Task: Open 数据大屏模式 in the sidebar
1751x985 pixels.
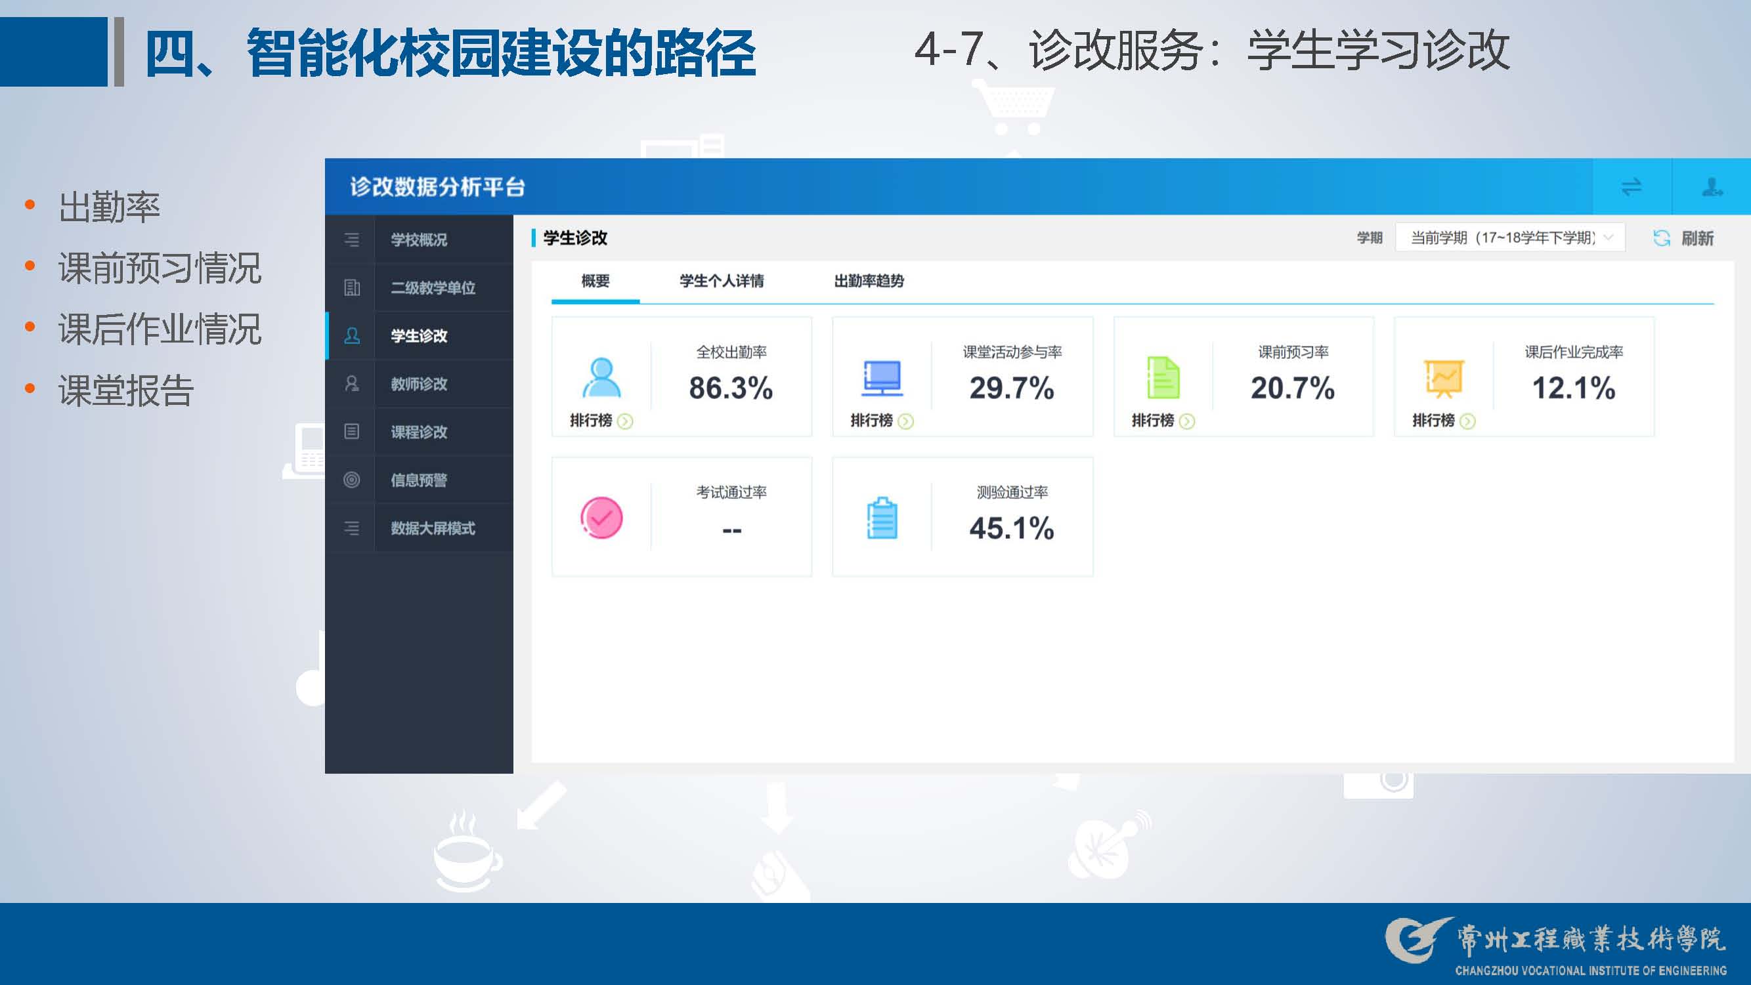Action: [x=432, y=528]
